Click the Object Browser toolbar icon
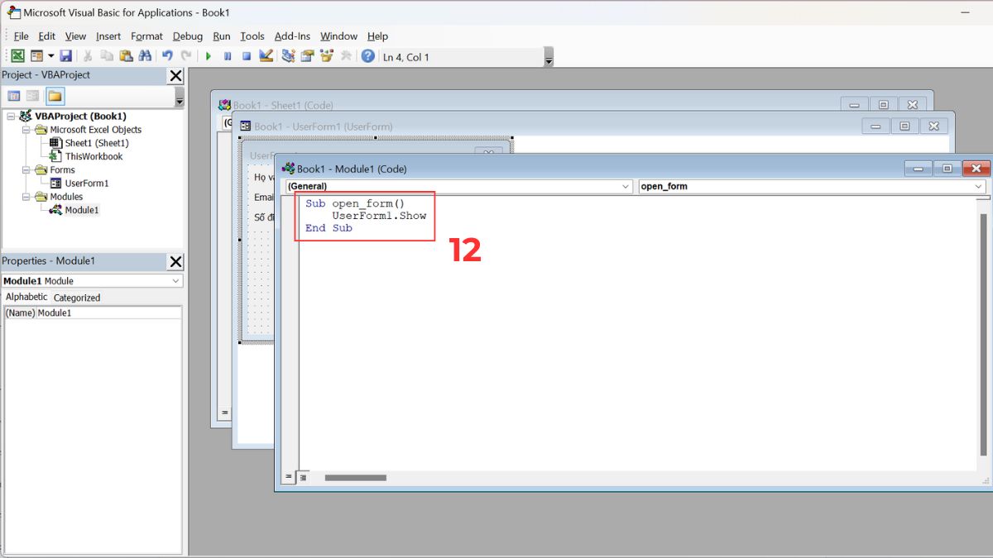Image resolution: width=993 pixels, height=558 pixels. point(326,55)
